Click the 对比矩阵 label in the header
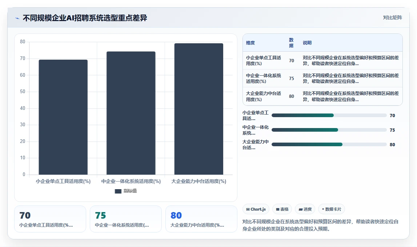This screenshot has width=417, height=247. pos(392,17)
